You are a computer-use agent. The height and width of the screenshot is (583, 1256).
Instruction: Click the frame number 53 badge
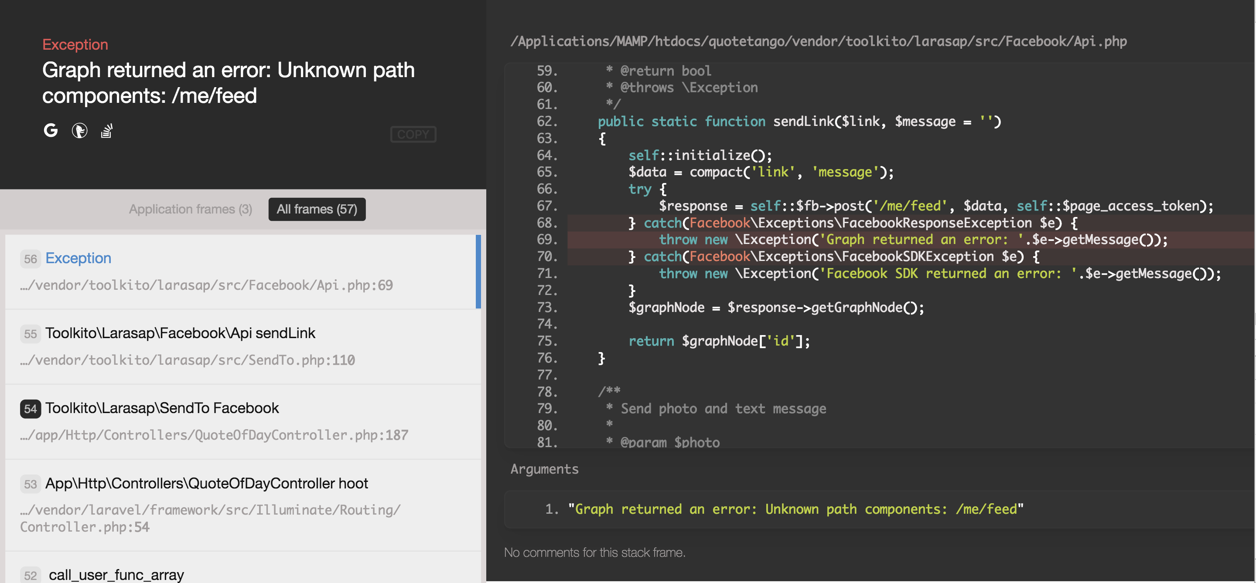tap(30, 484)
